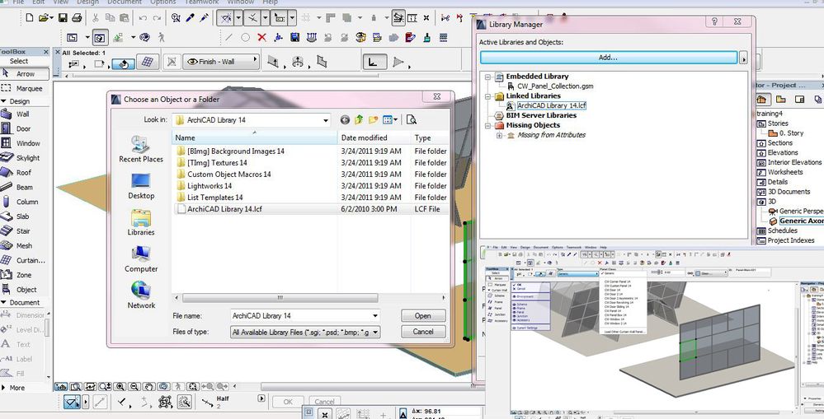Open Recent Places in file dialog sidebar
This screenshot has height=419, width=824.
[x=141, y=150]
